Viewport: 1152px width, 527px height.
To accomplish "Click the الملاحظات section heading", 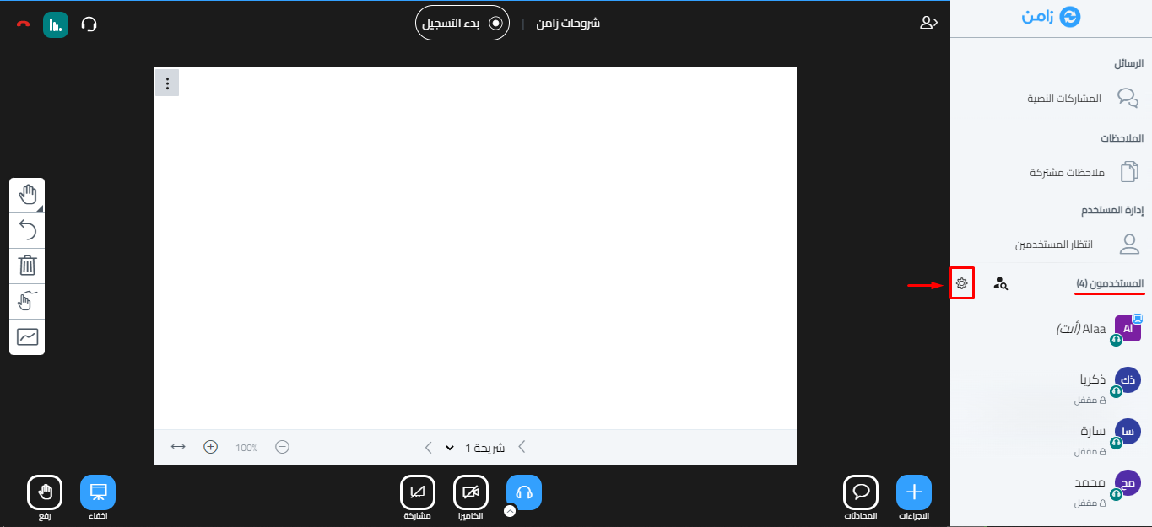I will click(1122, 137).
